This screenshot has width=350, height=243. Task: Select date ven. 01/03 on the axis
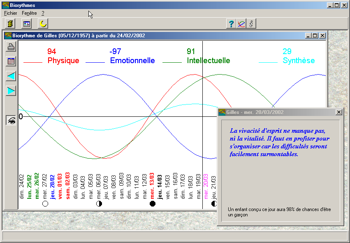click(x=60, y=186)
